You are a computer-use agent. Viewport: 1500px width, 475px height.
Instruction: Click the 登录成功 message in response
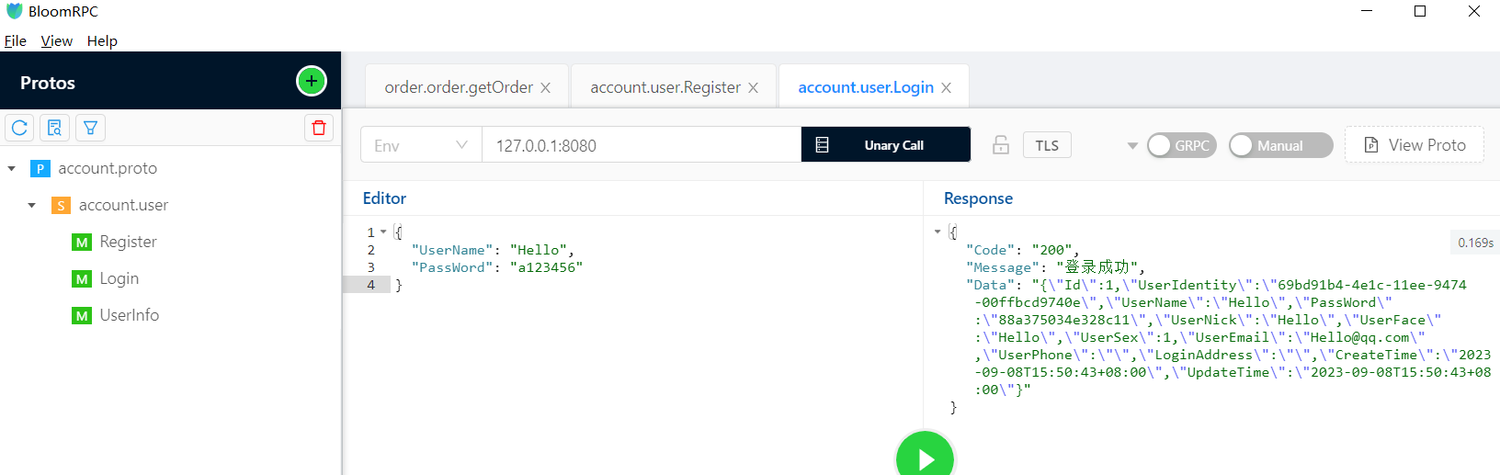pos(1097,267)
